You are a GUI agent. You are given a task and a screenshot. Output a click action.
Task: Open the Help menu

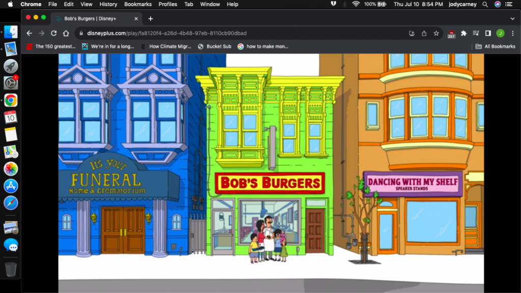click(x=233, y=4)
